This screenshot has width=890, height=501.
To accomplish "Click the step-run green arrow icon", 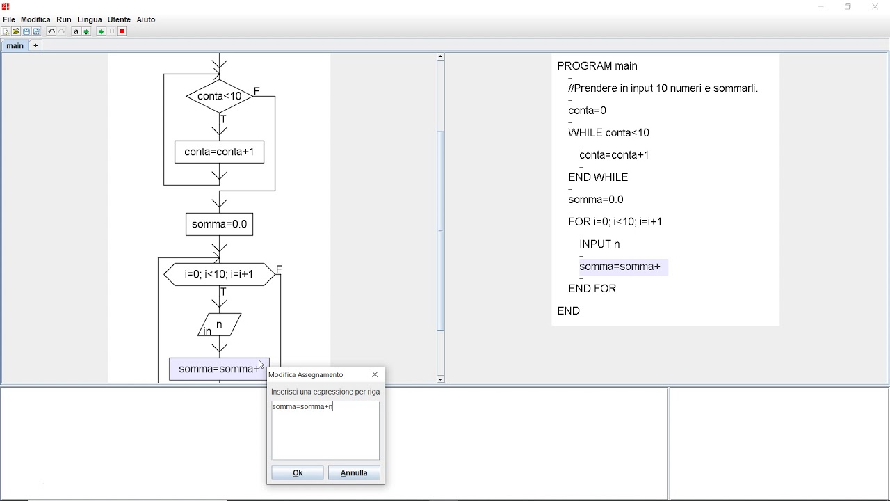I will pos(86,31).
